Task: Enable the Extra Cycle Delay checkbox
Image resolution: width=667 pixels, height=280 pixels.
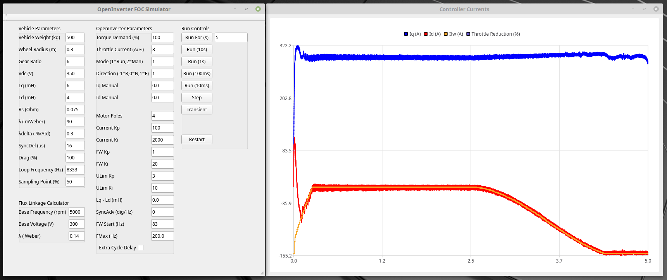Action: pos(141,247)
